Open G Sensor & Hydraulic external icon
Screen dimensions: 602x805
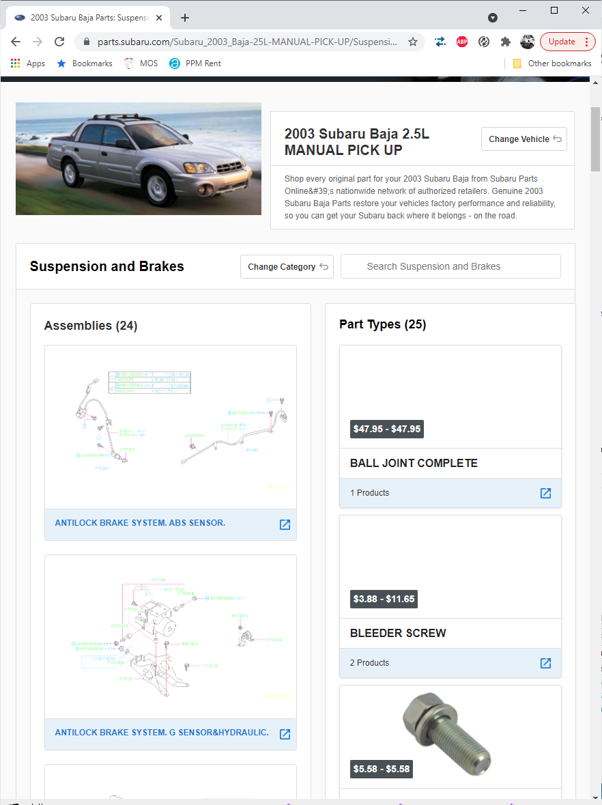pyautogui.click(x=285, y=734)
